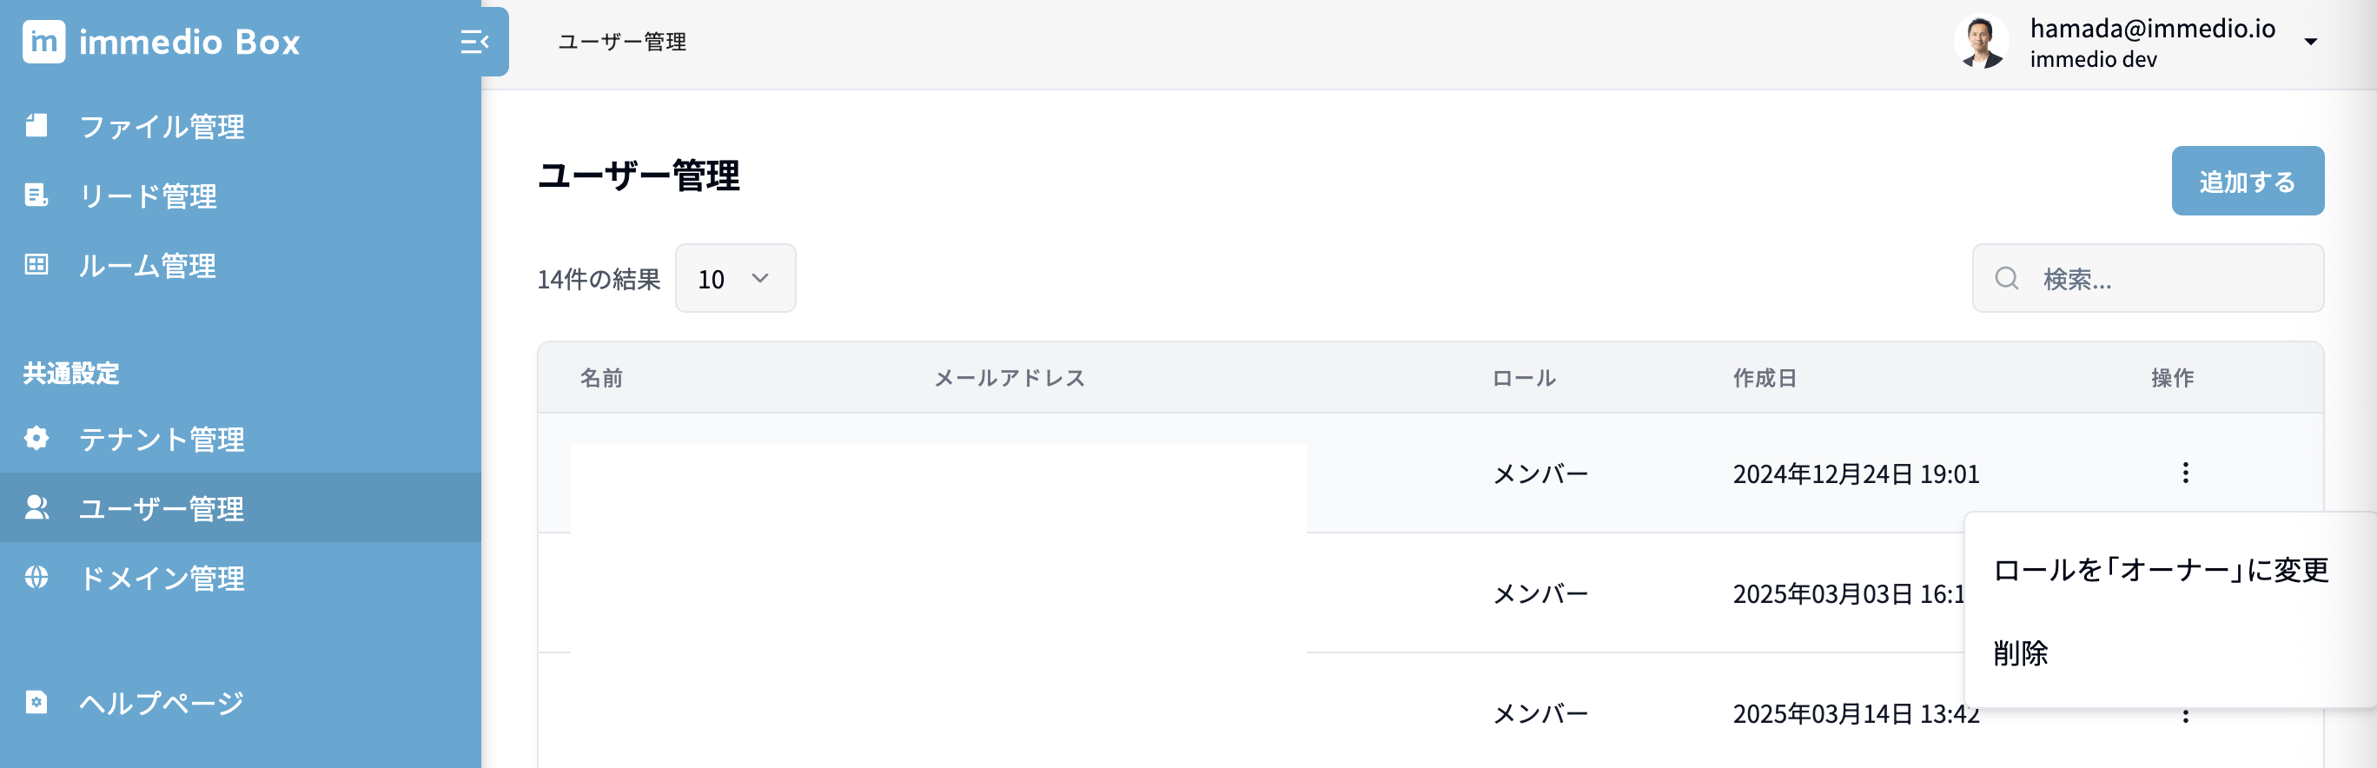Click the magnifier icon in the search box
The width and height of the screenshot is (2377, 768).
(x=2006, y=278)
